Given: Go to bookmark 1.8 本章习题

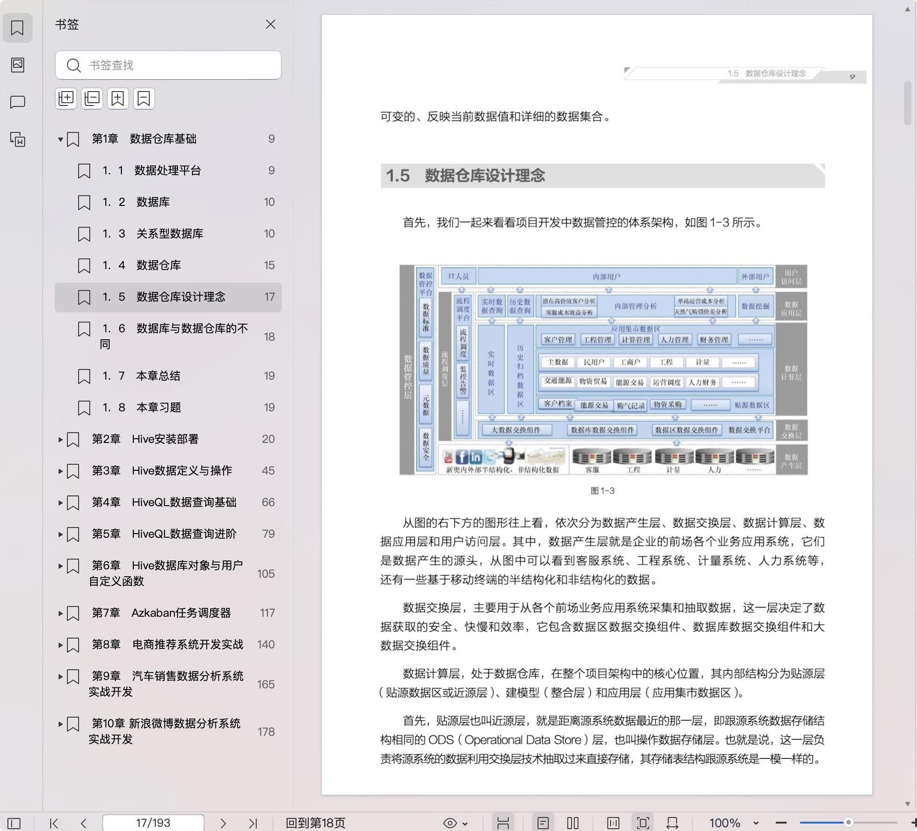Looking at the screenshot, I should [168, 408].
